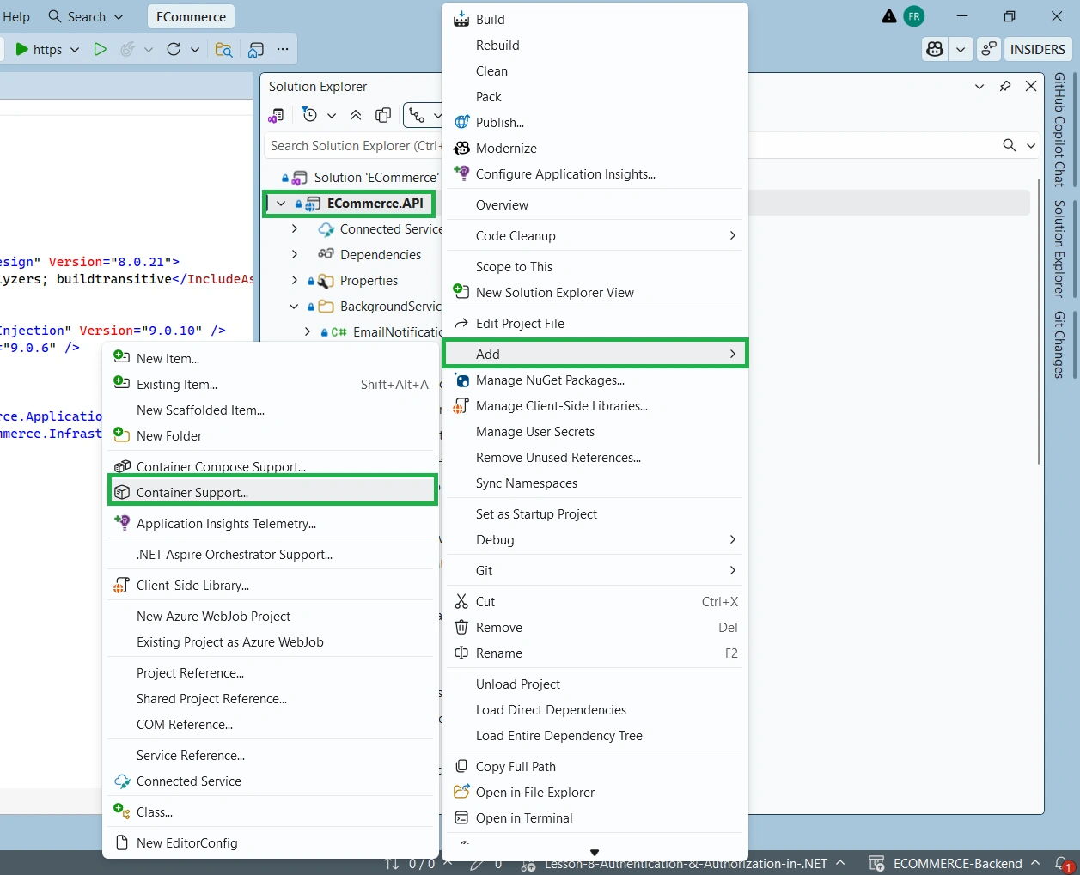Open the https launch profile dropdown
The height and width of the screenshot is (875, 1080).
coord(75,50)
